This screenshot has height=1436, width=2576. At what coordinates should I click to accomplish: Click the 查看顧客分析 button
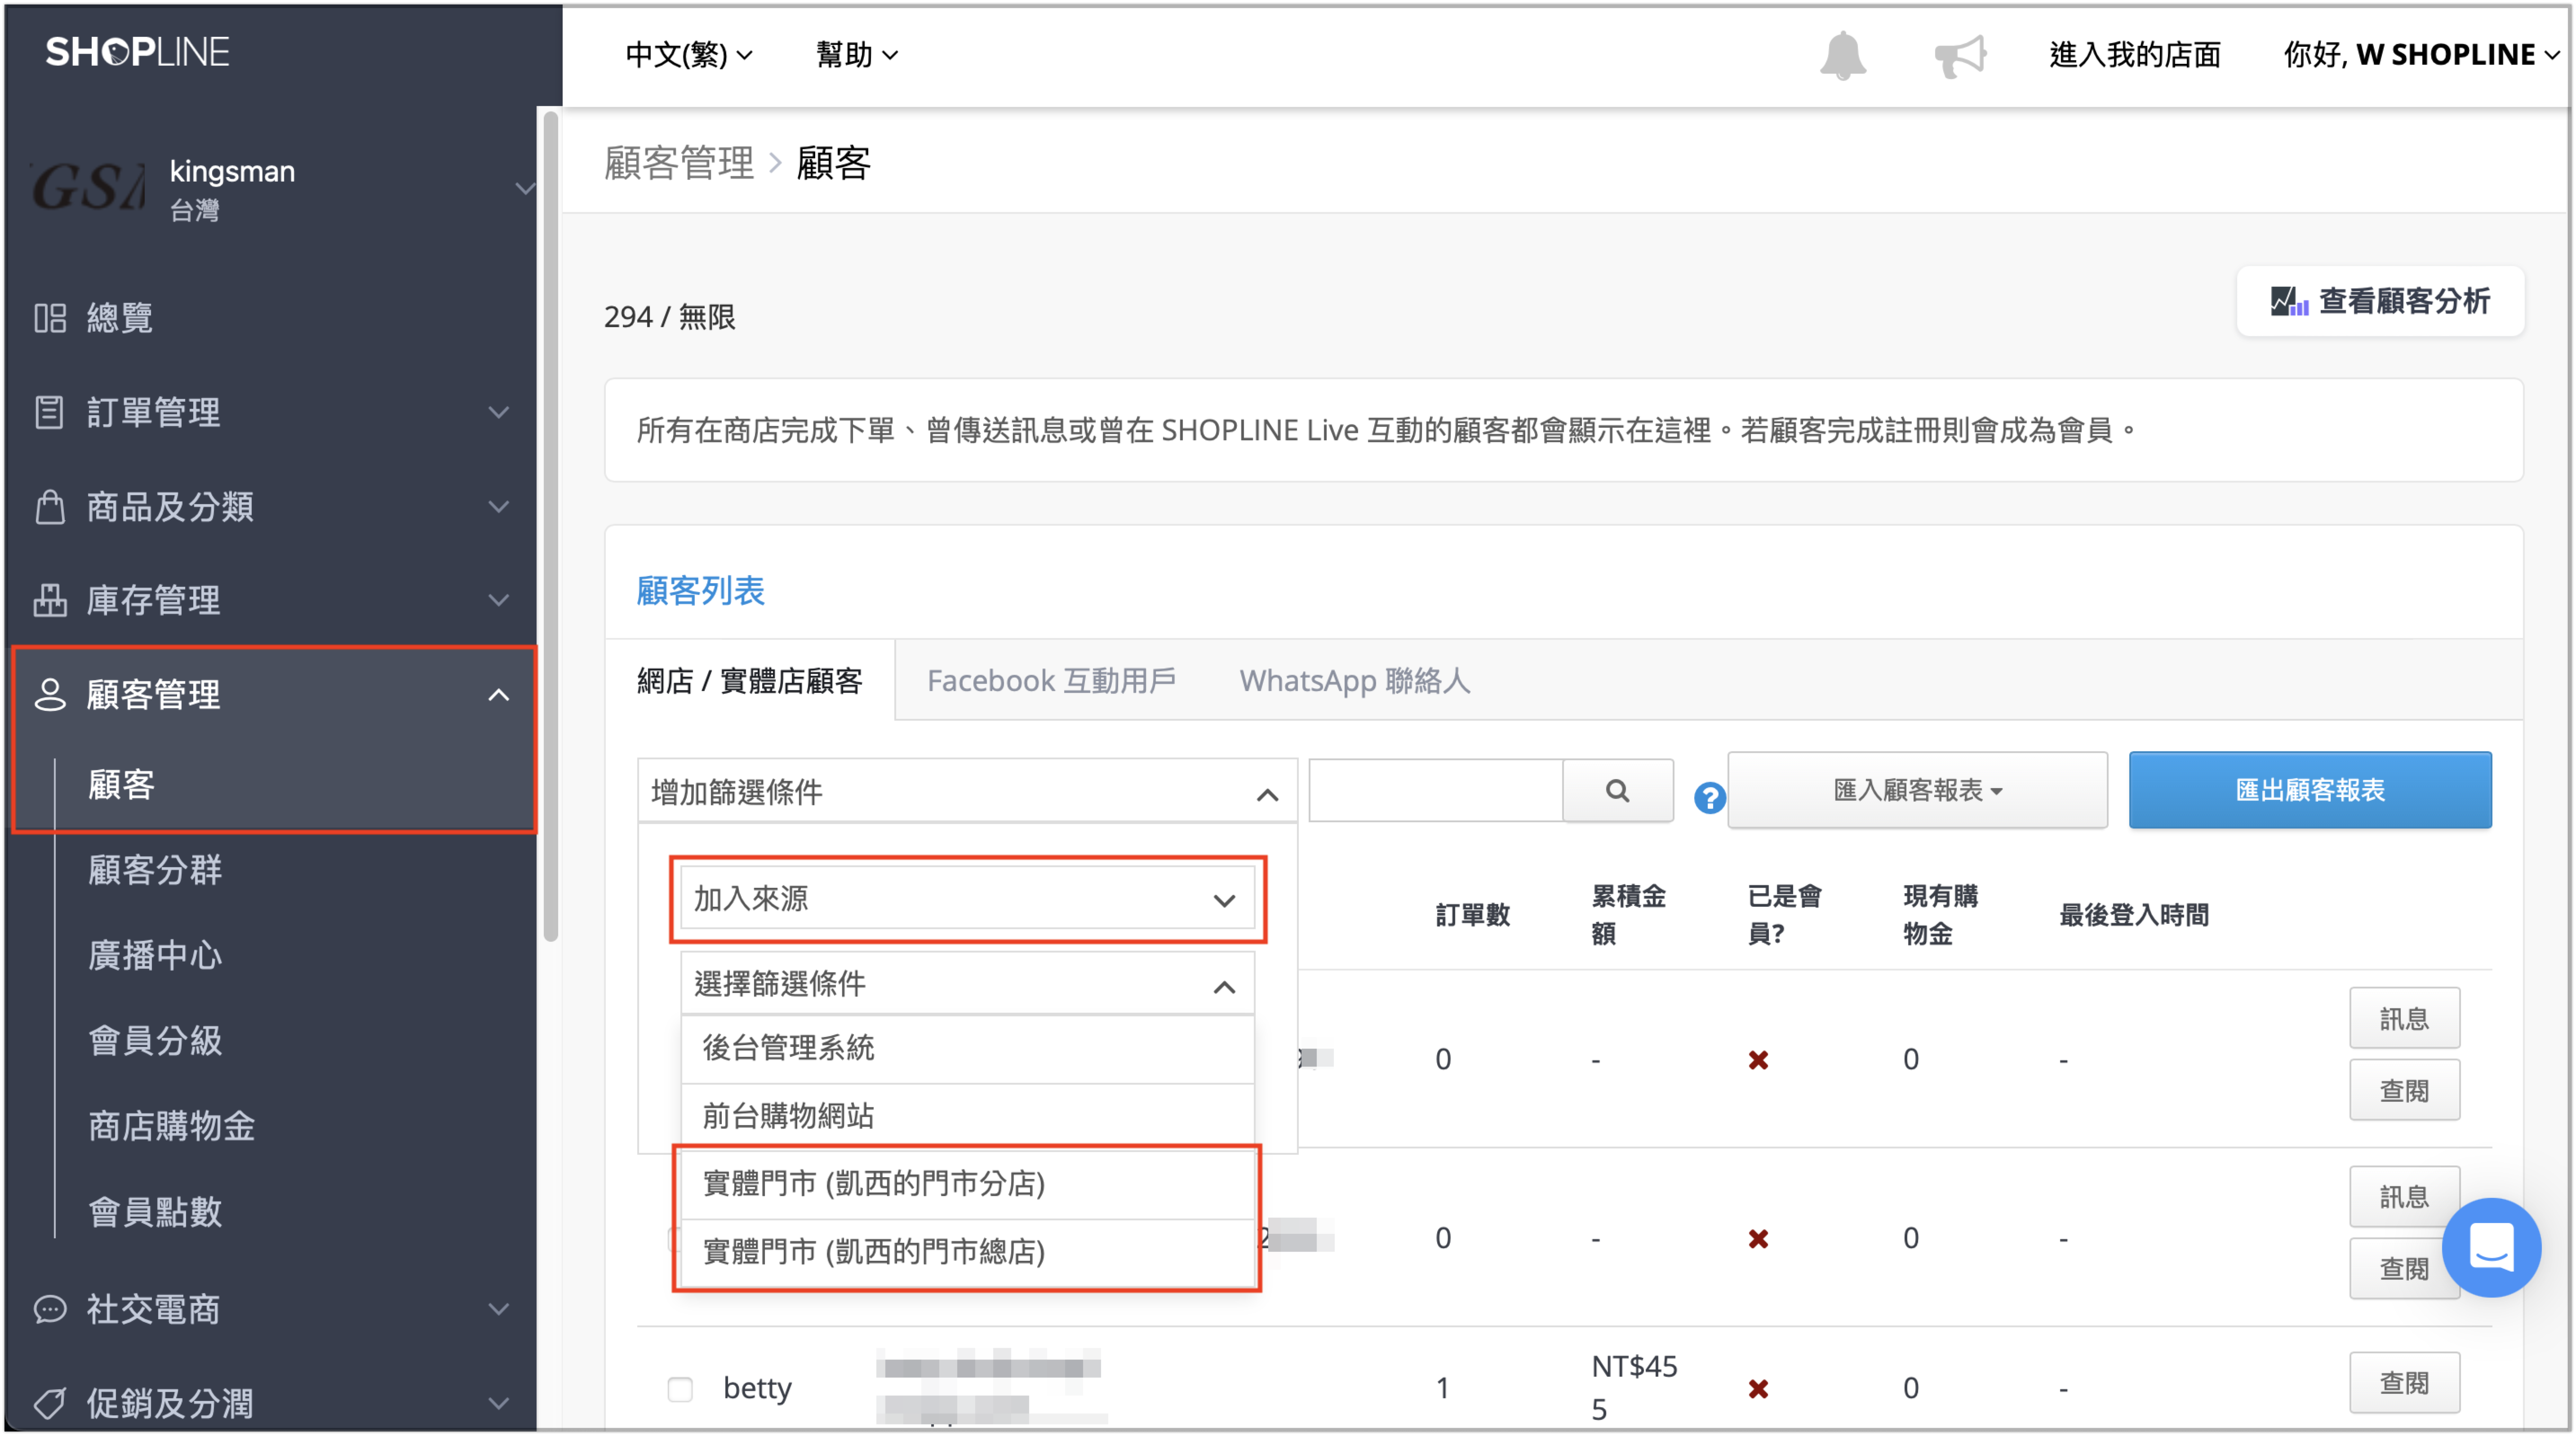(x=2380, y=301)
